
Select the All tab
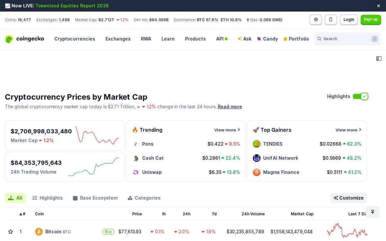(15, 198)
